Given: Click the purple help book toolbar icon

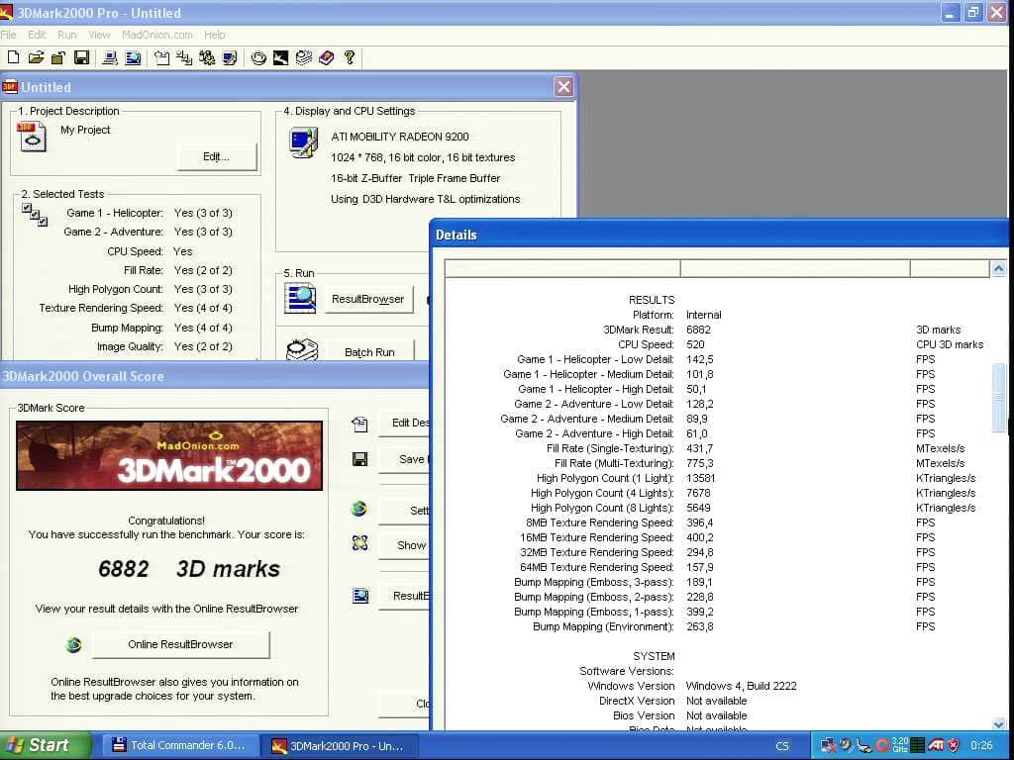Looking at the screenshot, I should (327, 58).
